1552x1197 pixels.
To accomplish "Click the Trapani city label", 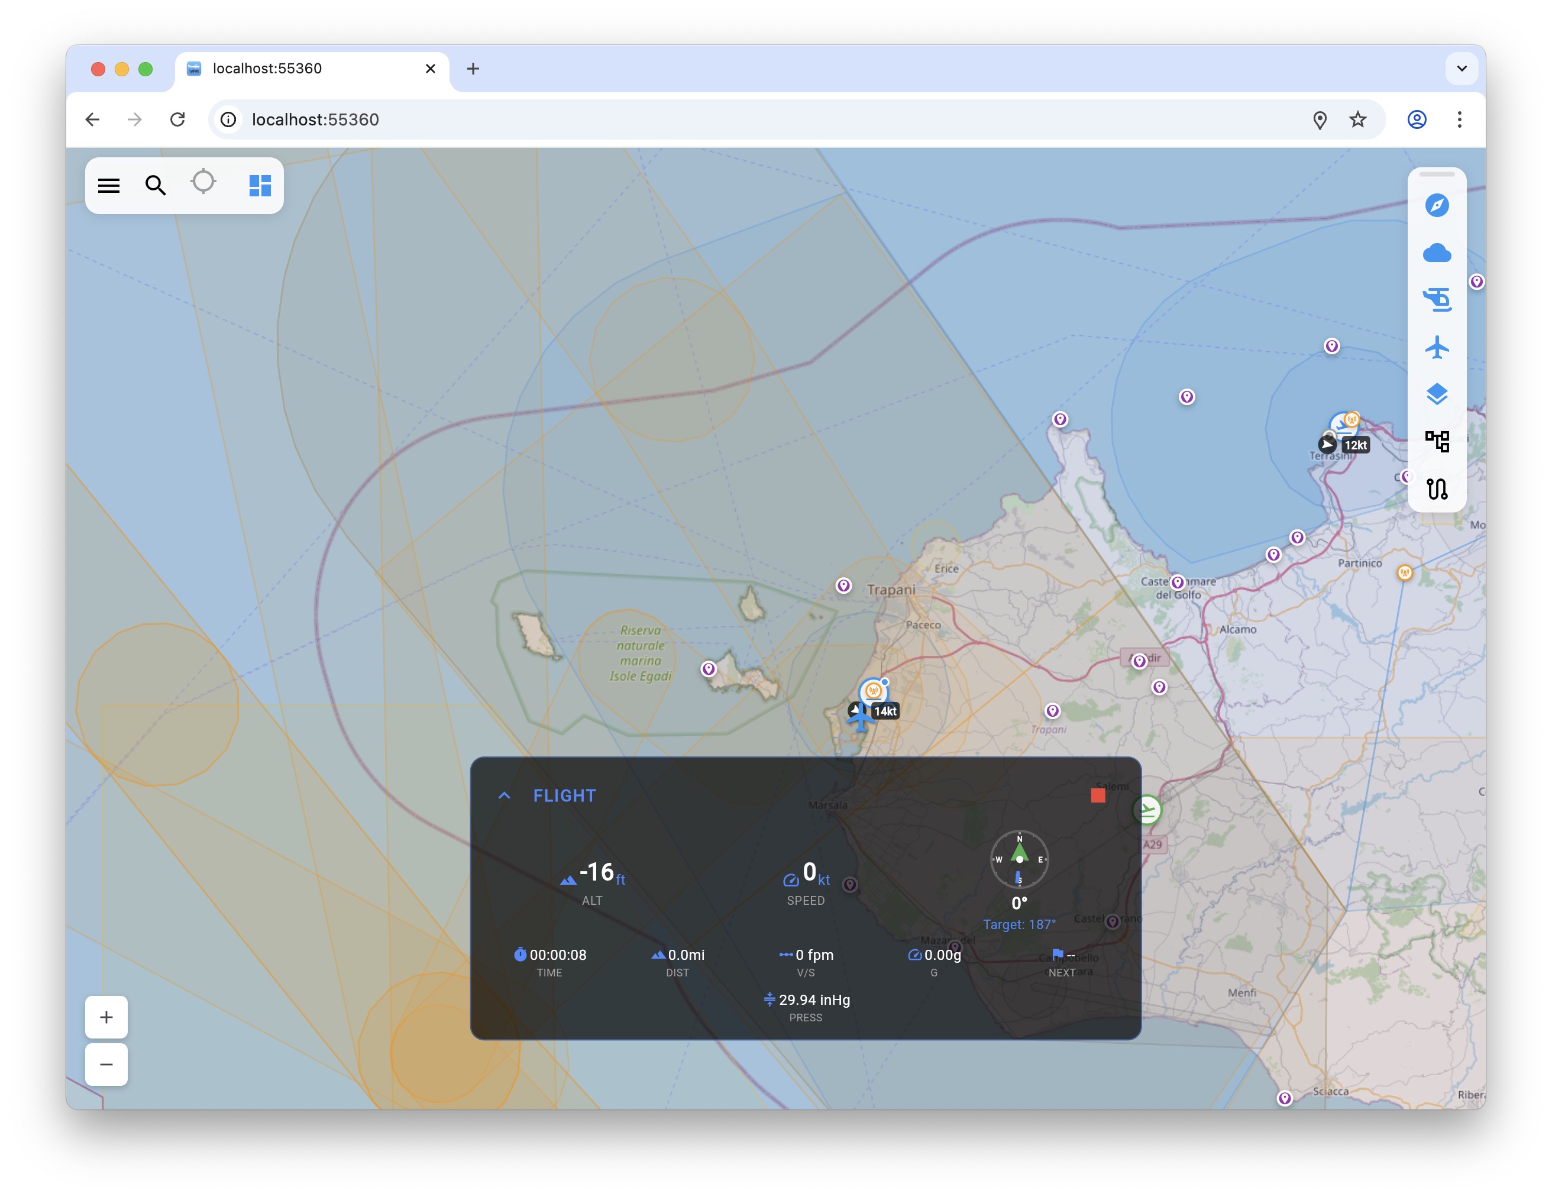I will coord(890,589).
